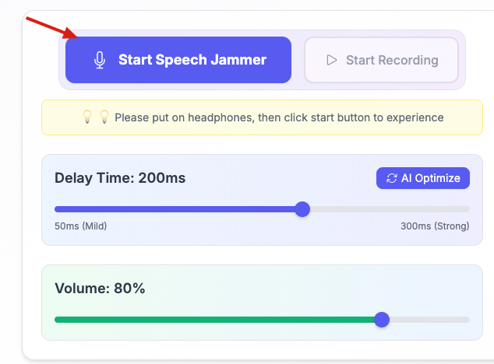
Task: Click the AI Optimize button
Action: click(423, 178)
